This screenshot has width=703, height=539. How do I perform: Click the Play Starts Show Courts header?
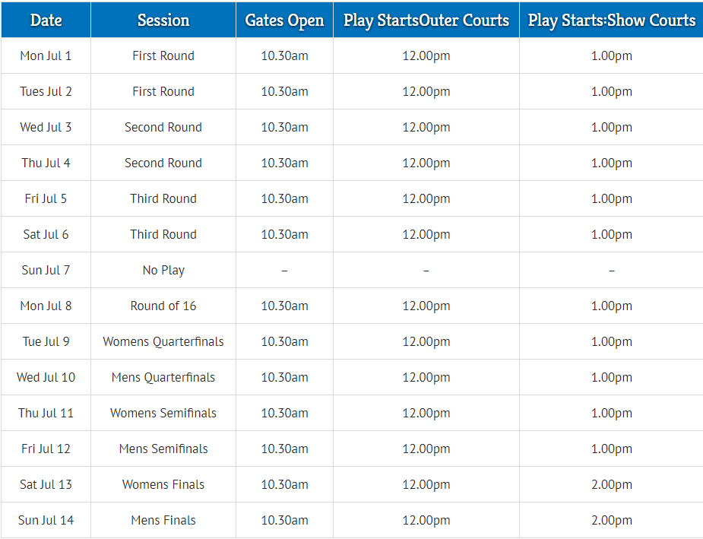pyautogui.click(x=612, y=20)
